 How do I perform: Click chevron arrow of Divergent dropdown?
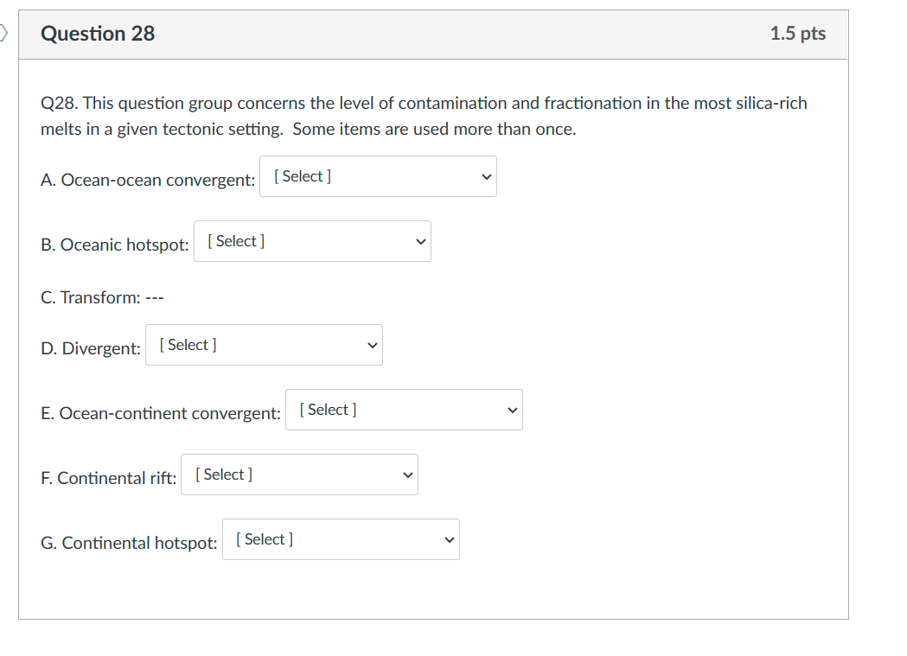[x=372, y=346]
